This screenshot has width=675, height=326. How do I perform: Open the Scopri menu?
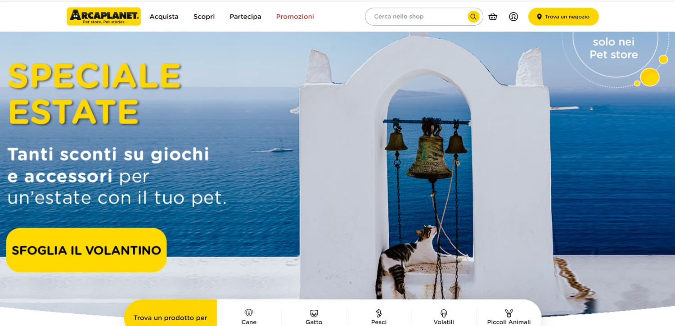click(204, 17)
